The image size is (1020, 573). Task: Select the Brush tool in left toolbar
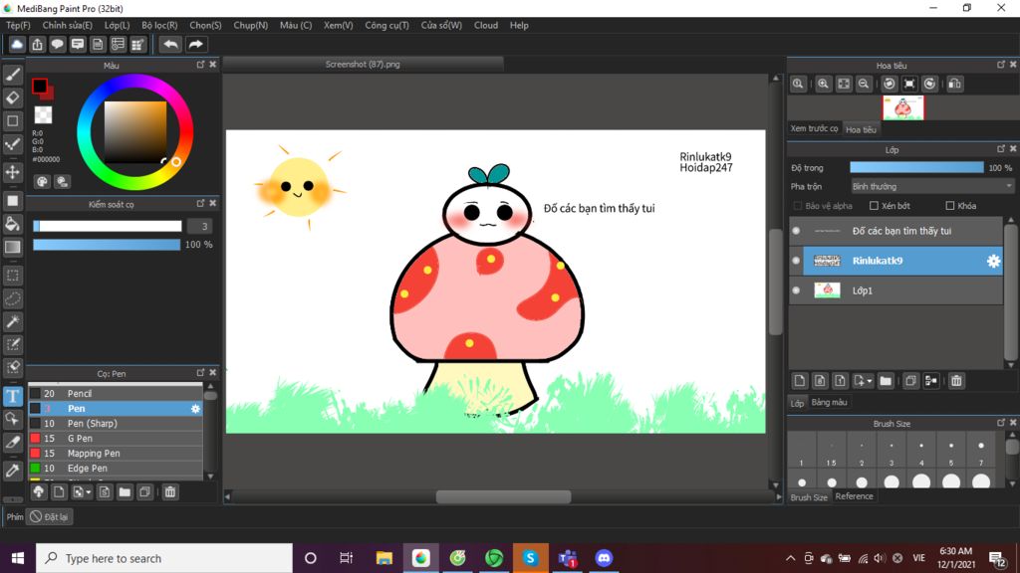tap(12, 75)
